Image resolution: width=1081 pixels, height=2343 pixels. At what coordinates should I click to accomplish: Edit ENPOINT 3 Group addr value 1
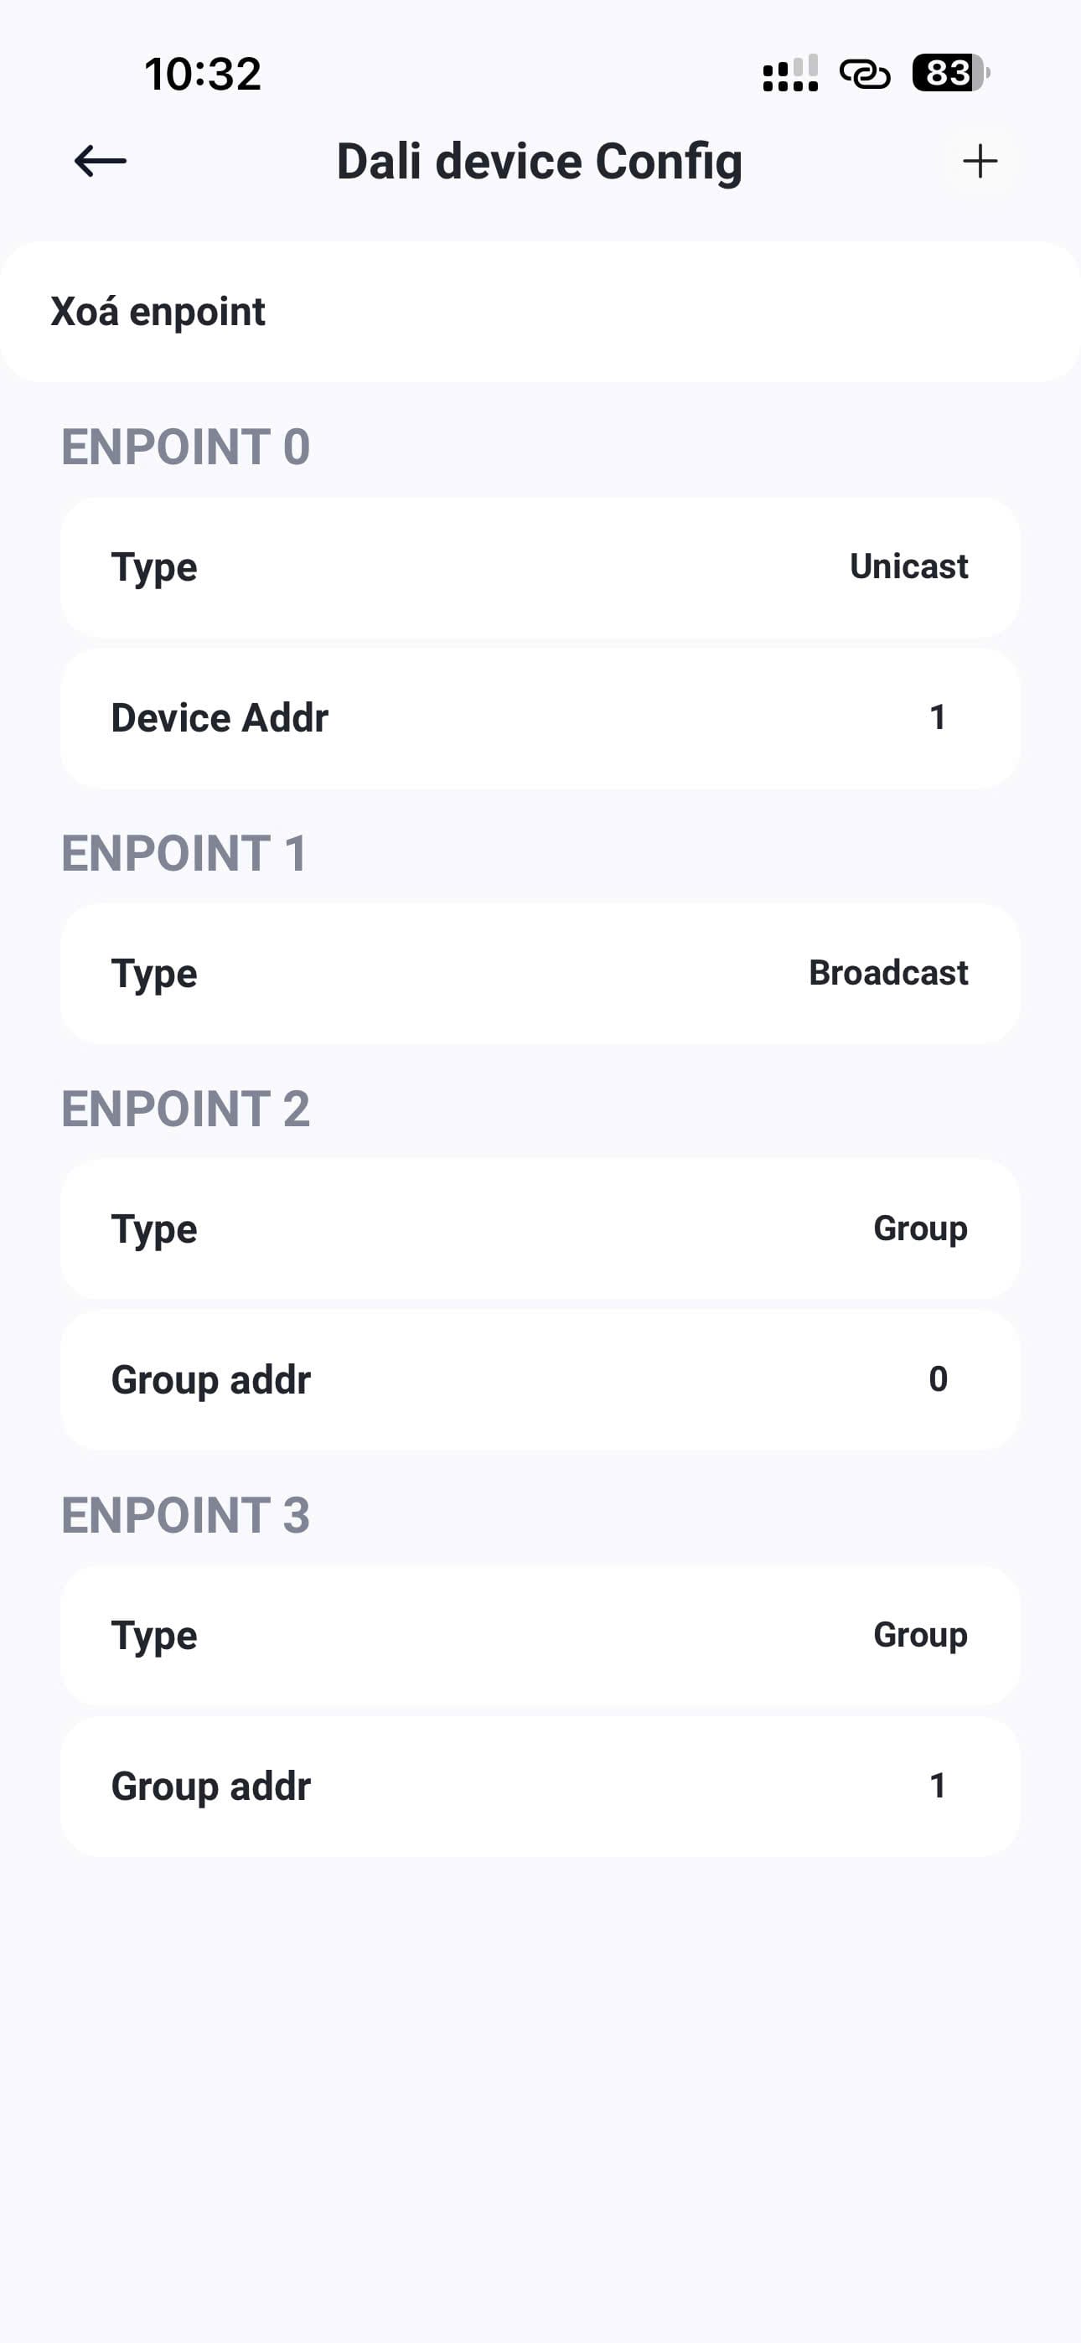coord(937,1787)
